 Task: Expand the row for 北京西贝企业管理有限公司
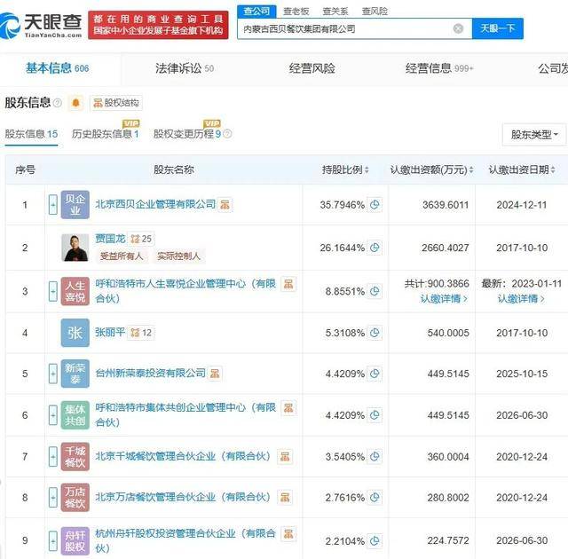[x=52, y=204]
